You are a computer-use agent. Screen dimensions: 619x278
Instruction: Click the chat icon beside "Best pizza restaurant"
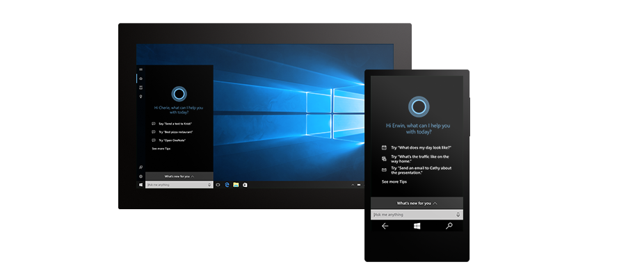[x=154, y=132]
